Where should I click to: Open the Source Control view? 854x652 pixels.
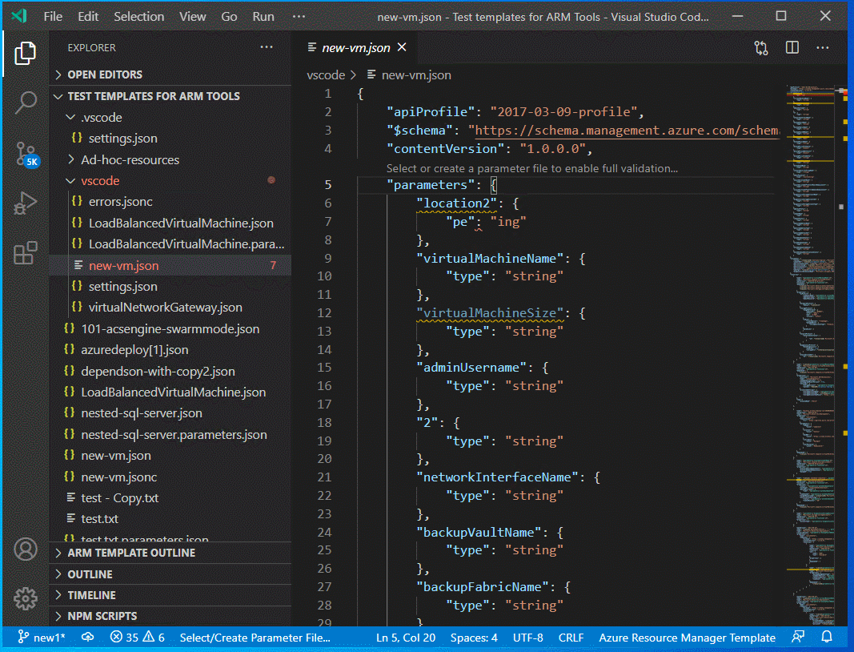pos(26,152)
